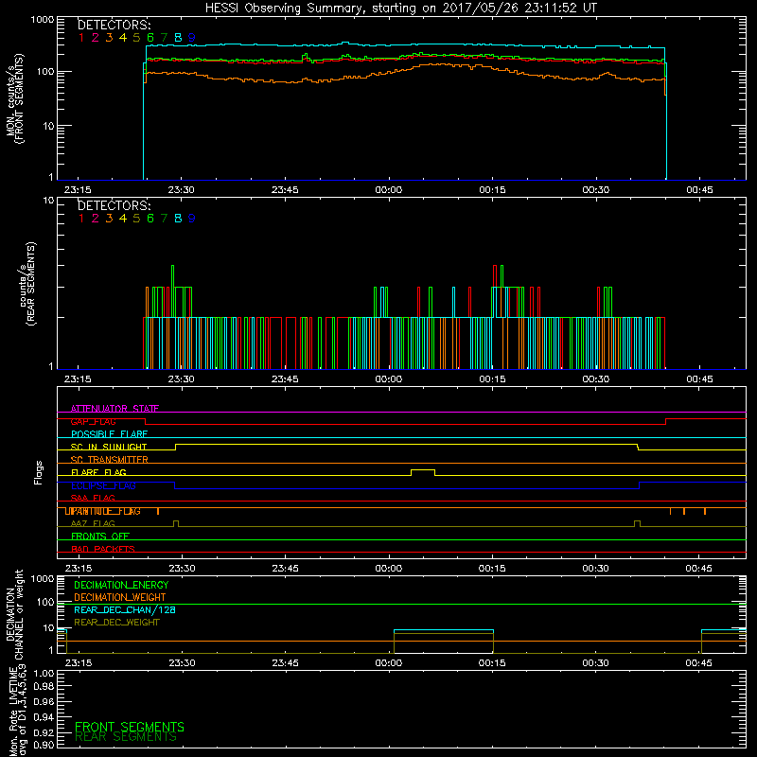Viewport: 757px width, 757px height.
Task: Select detector 8 legend number in front segments plot
Action: click(x=178, y=38)
